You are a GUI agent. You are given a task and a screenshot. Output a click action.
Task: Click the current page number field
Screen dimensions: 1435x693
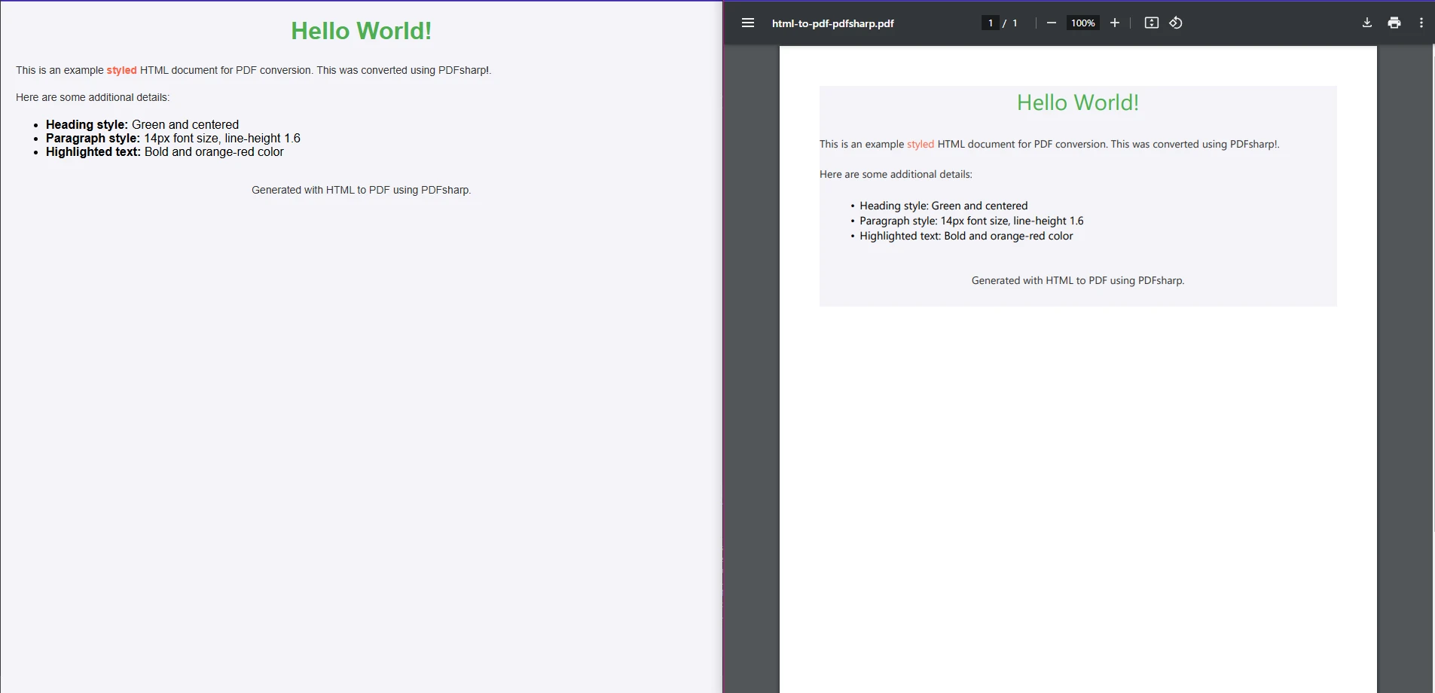coord(990,23)
